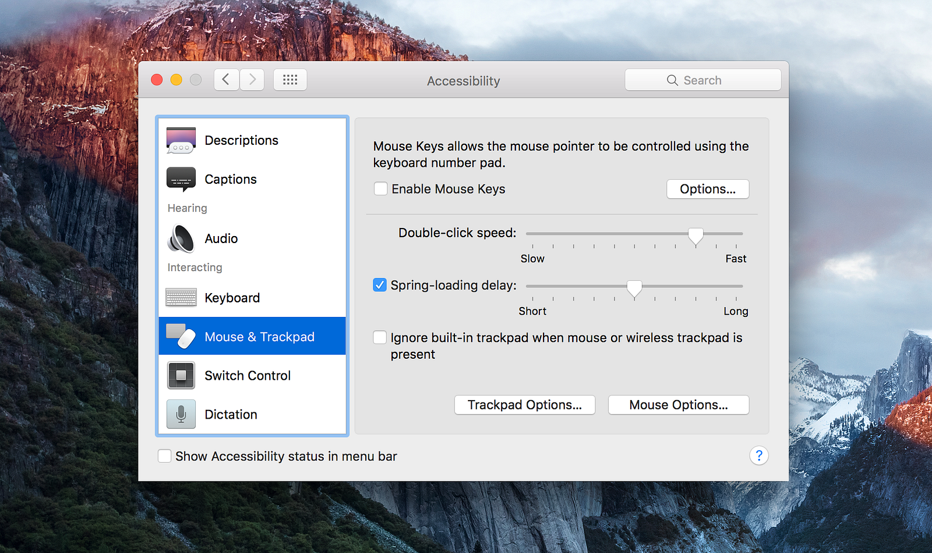Screen dimensions: 932x553
Task: Click the magnifying glass search icon
Action: 672,80
